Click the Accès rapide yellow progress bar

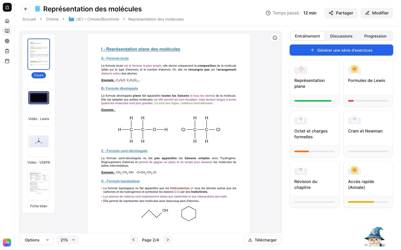368,202
